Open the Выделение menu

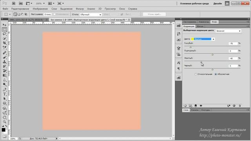(x=66, y=9)
